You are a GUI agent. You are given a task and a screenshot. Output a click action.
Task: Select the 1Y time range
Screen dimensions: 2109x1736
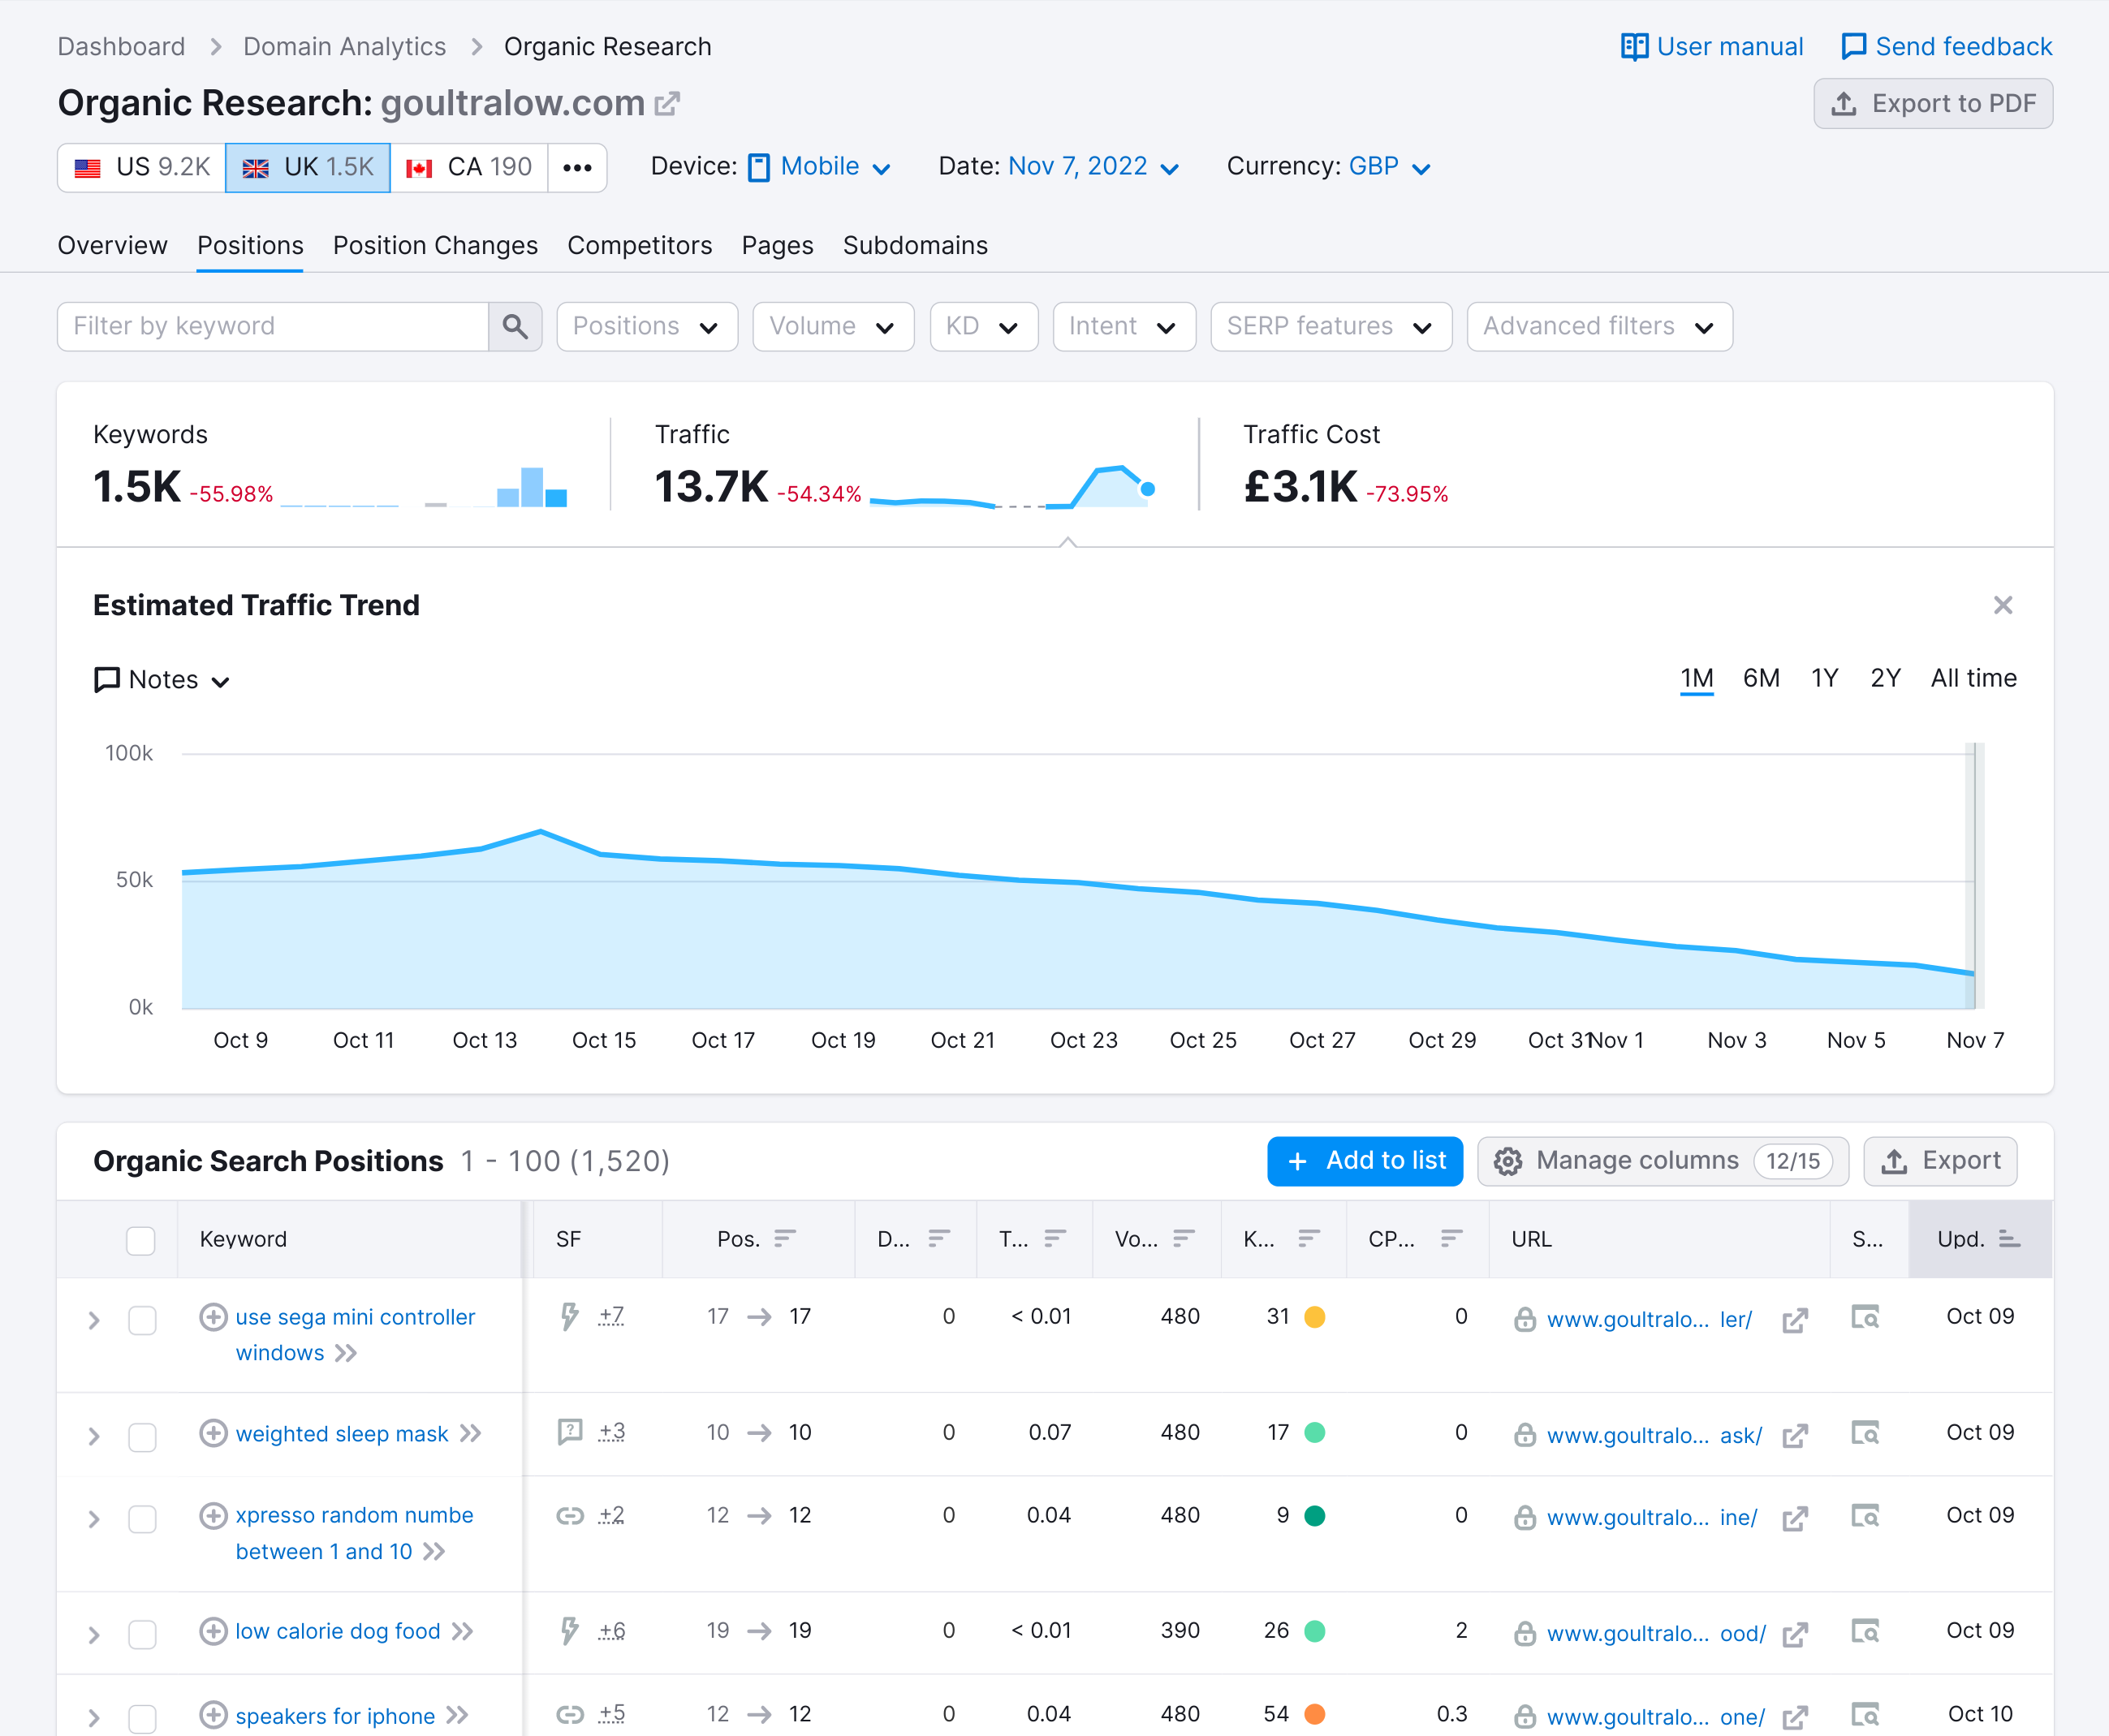(1824, 679)
